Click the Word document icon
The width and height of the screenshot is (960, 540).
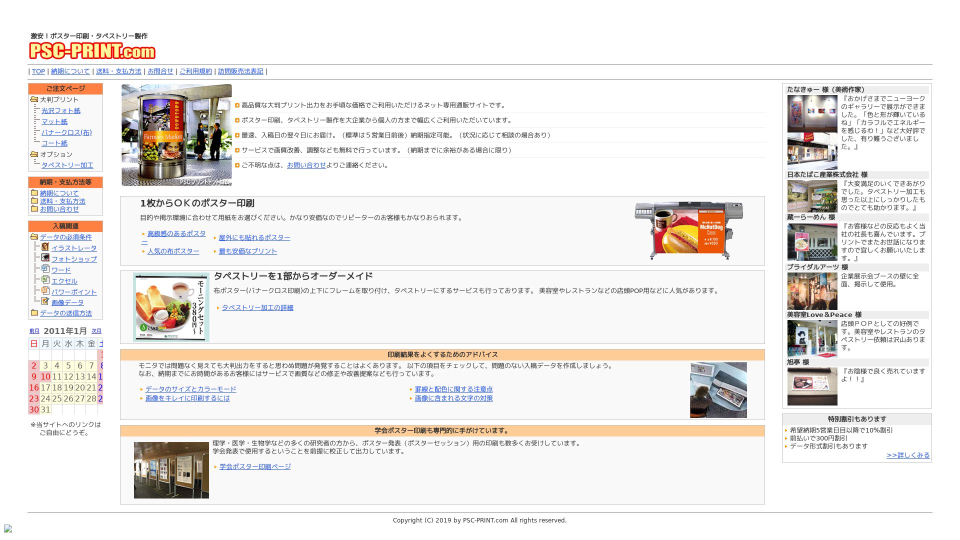point(45,269)
